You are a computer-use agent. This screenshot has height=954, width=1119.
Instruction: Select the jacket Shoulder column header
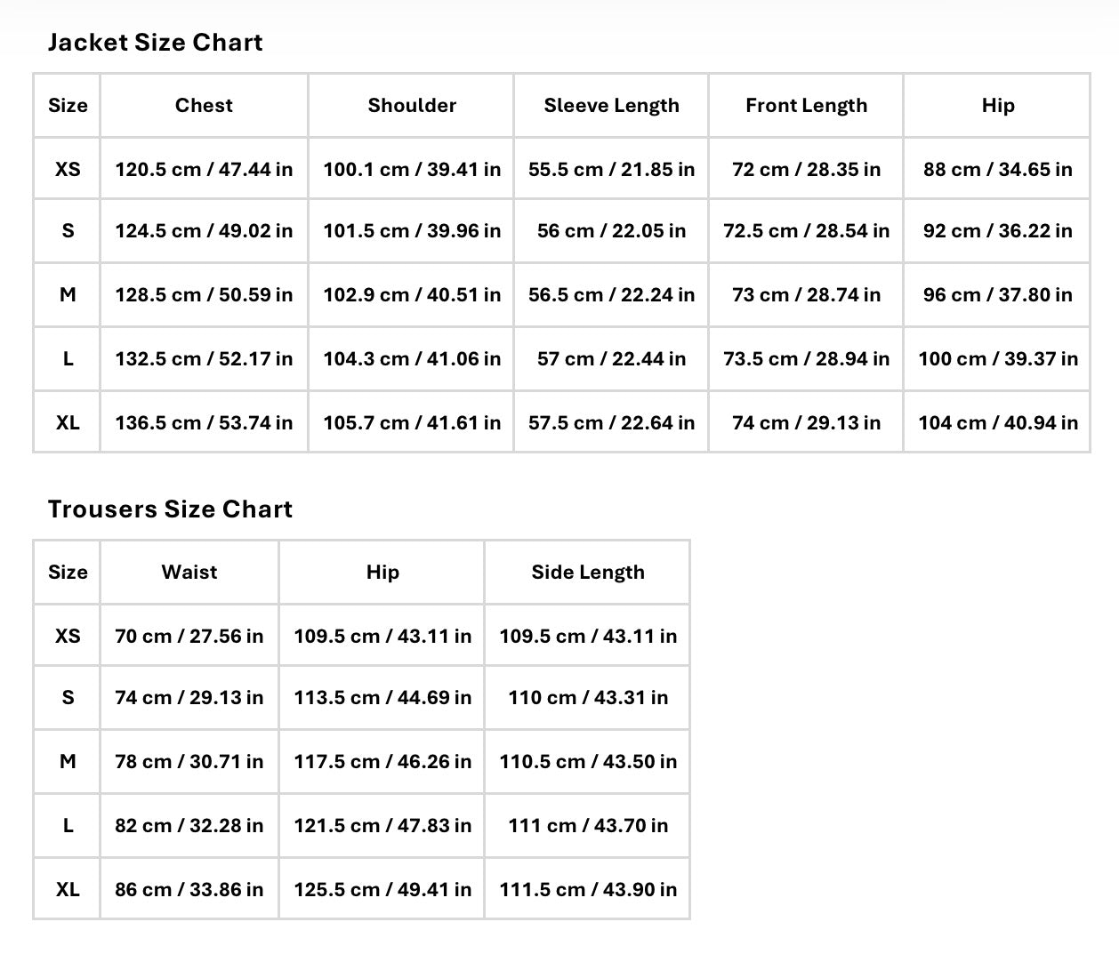coord(412,106)
